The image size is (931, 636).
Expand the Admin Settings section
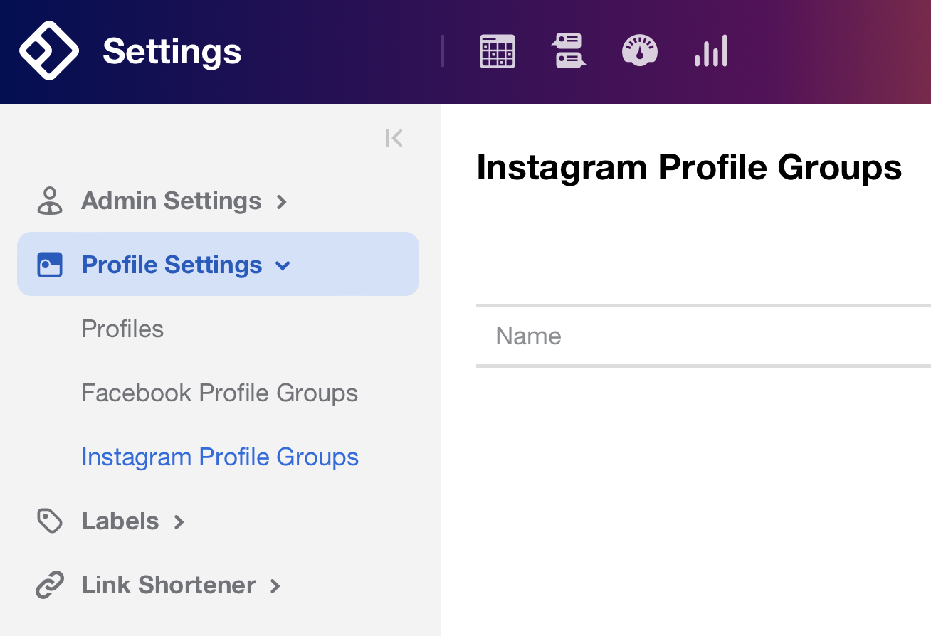282,202
